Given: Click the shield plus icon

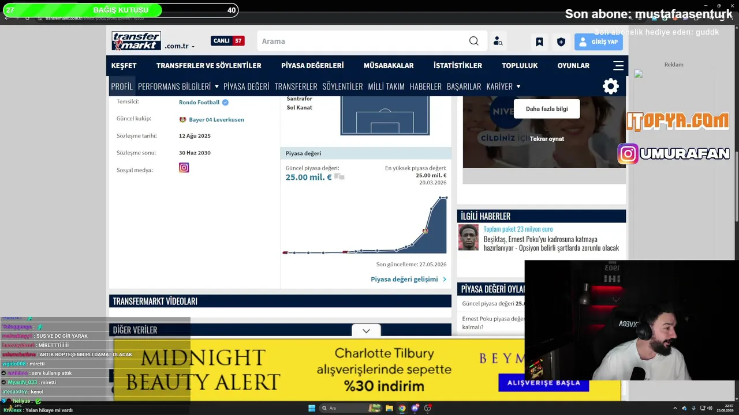Looking at the screenshot, I should (x=561, y=41).
